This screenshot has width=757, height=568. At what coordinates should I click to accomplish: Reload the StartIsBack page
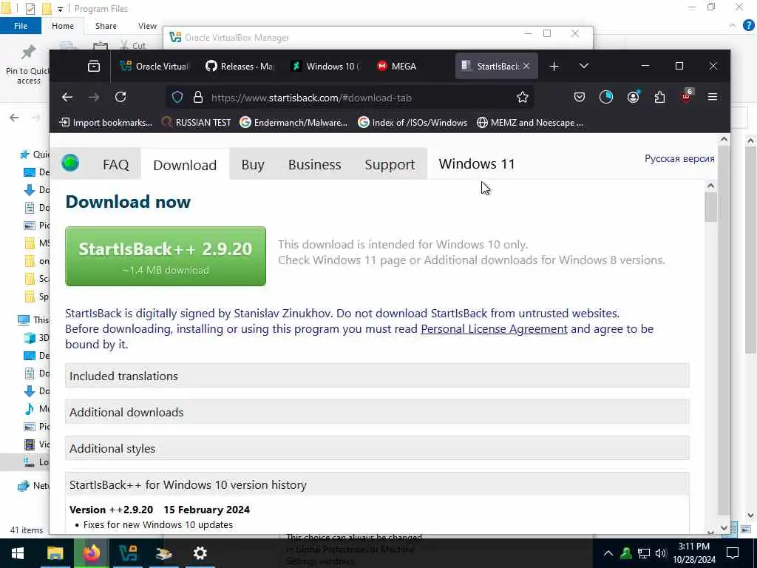coord(120,97)
